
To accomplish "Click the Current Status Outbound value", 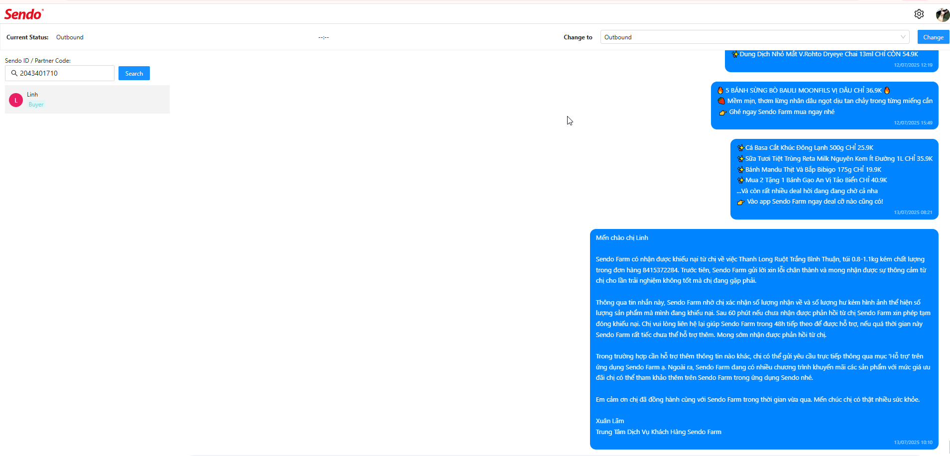I will pyautogui.click(x=70, y=37).
